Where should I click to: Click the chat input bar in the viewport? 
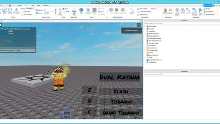18,51
